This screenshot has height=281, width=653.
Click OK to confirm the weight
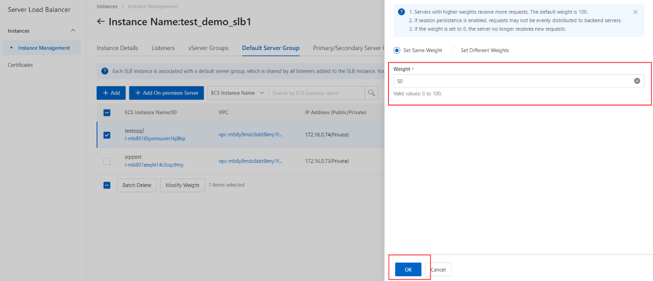tap(408, 270)
